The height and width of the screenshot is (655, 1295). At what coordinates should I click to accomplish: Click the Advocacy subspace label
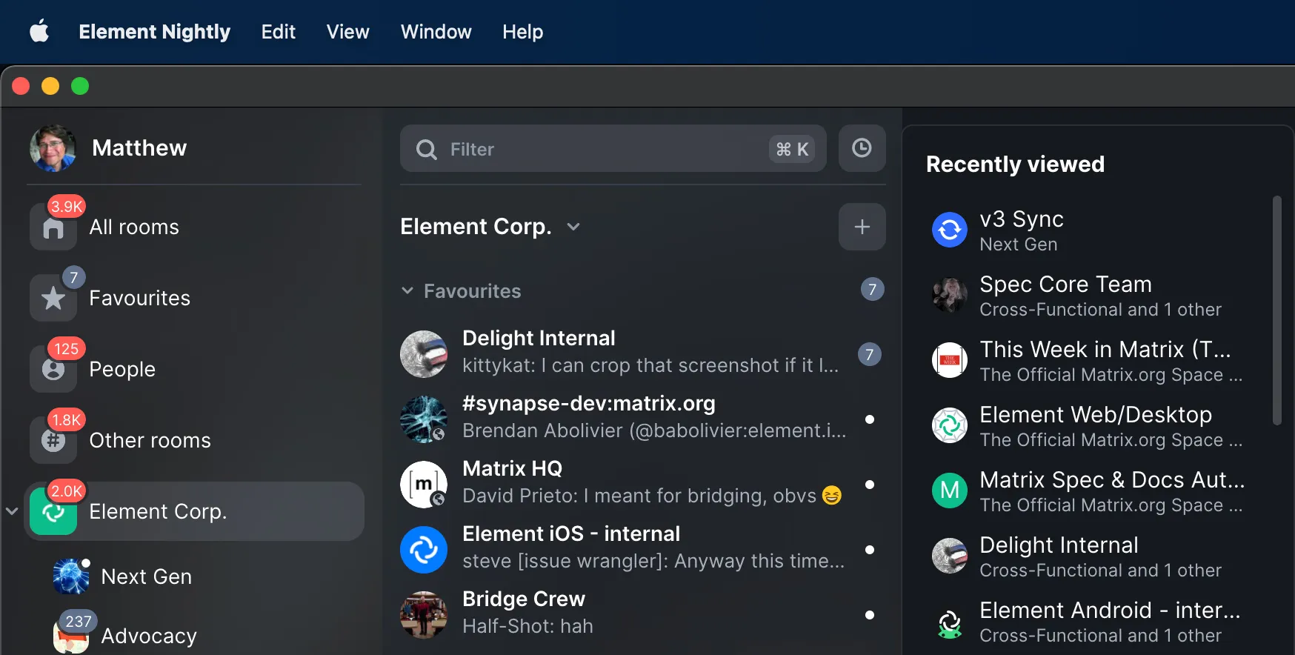pos(149,636)
